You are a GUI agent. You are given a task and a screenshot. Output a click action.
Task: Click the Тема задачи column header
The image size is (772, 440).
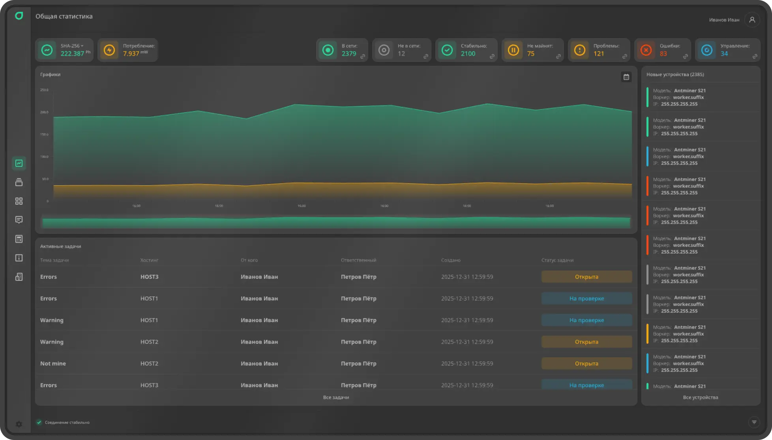(x=54, y=260)
